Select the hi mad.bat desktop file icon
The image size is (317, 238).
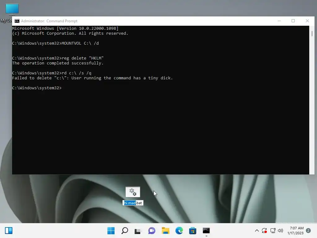(x=133, y=192)
